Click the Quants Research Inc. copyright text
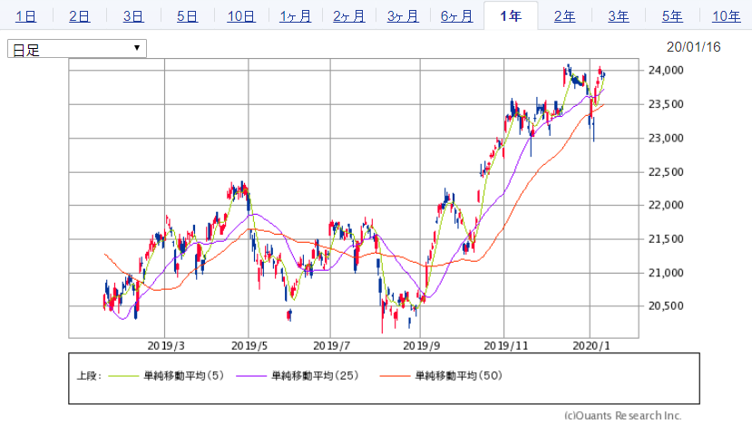 point(623,415)
